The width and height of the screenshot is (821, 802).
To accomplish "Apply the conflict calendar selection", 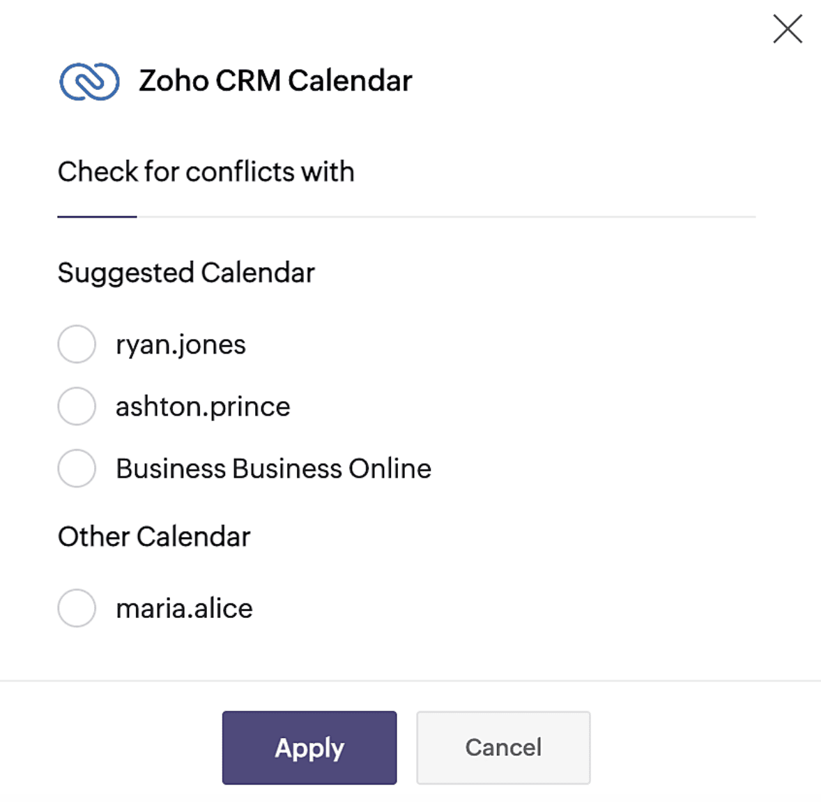I will pyautogui.click(x=309, y=748).
